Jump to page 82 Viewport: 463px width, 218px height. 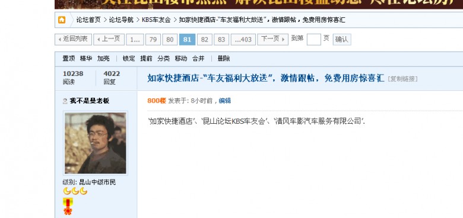[x=205, y=40]
